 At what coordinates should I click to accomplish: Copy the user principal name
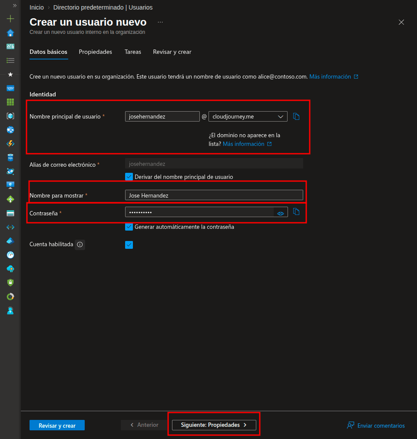click(x=296, y=116)
